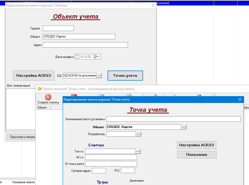Click the red 'Создать ссылку' plus icon
Screen dimensions: 249x185
click(x=48, y=97)
